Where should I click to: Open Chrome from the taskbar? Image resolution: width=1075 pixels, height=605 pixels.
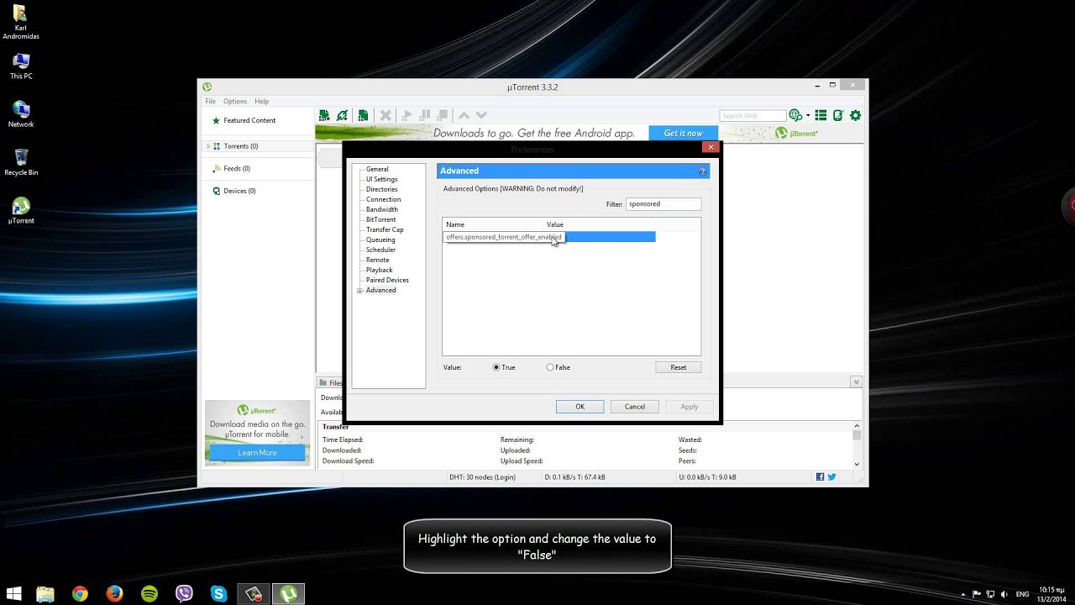tap(80, 593)
